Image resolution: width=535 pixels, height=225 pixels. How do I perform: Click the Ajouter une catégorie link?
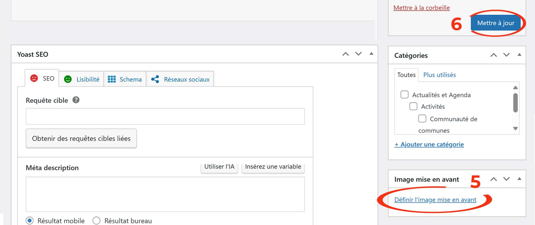[x=429, y=144]
